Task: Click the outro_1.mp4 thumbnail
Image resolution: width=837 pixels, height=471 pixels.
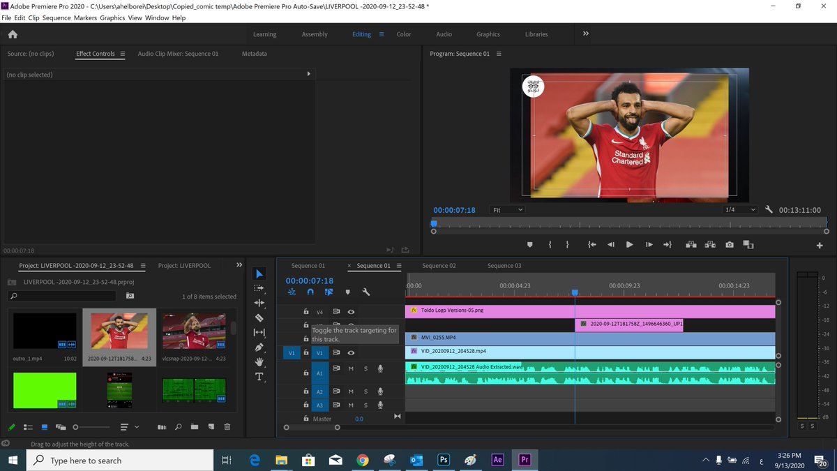Action: [x=45, y=331]
